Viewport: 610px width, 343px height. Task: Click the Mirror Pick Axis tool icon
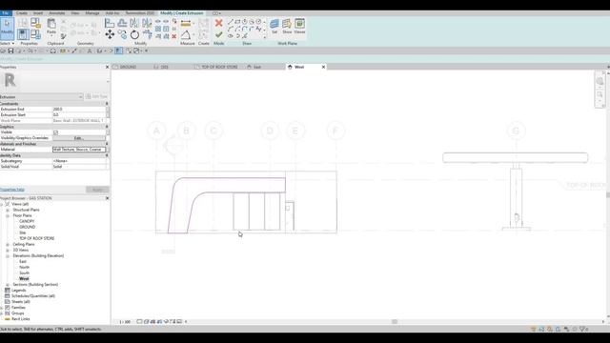click(x=134, y=23)
